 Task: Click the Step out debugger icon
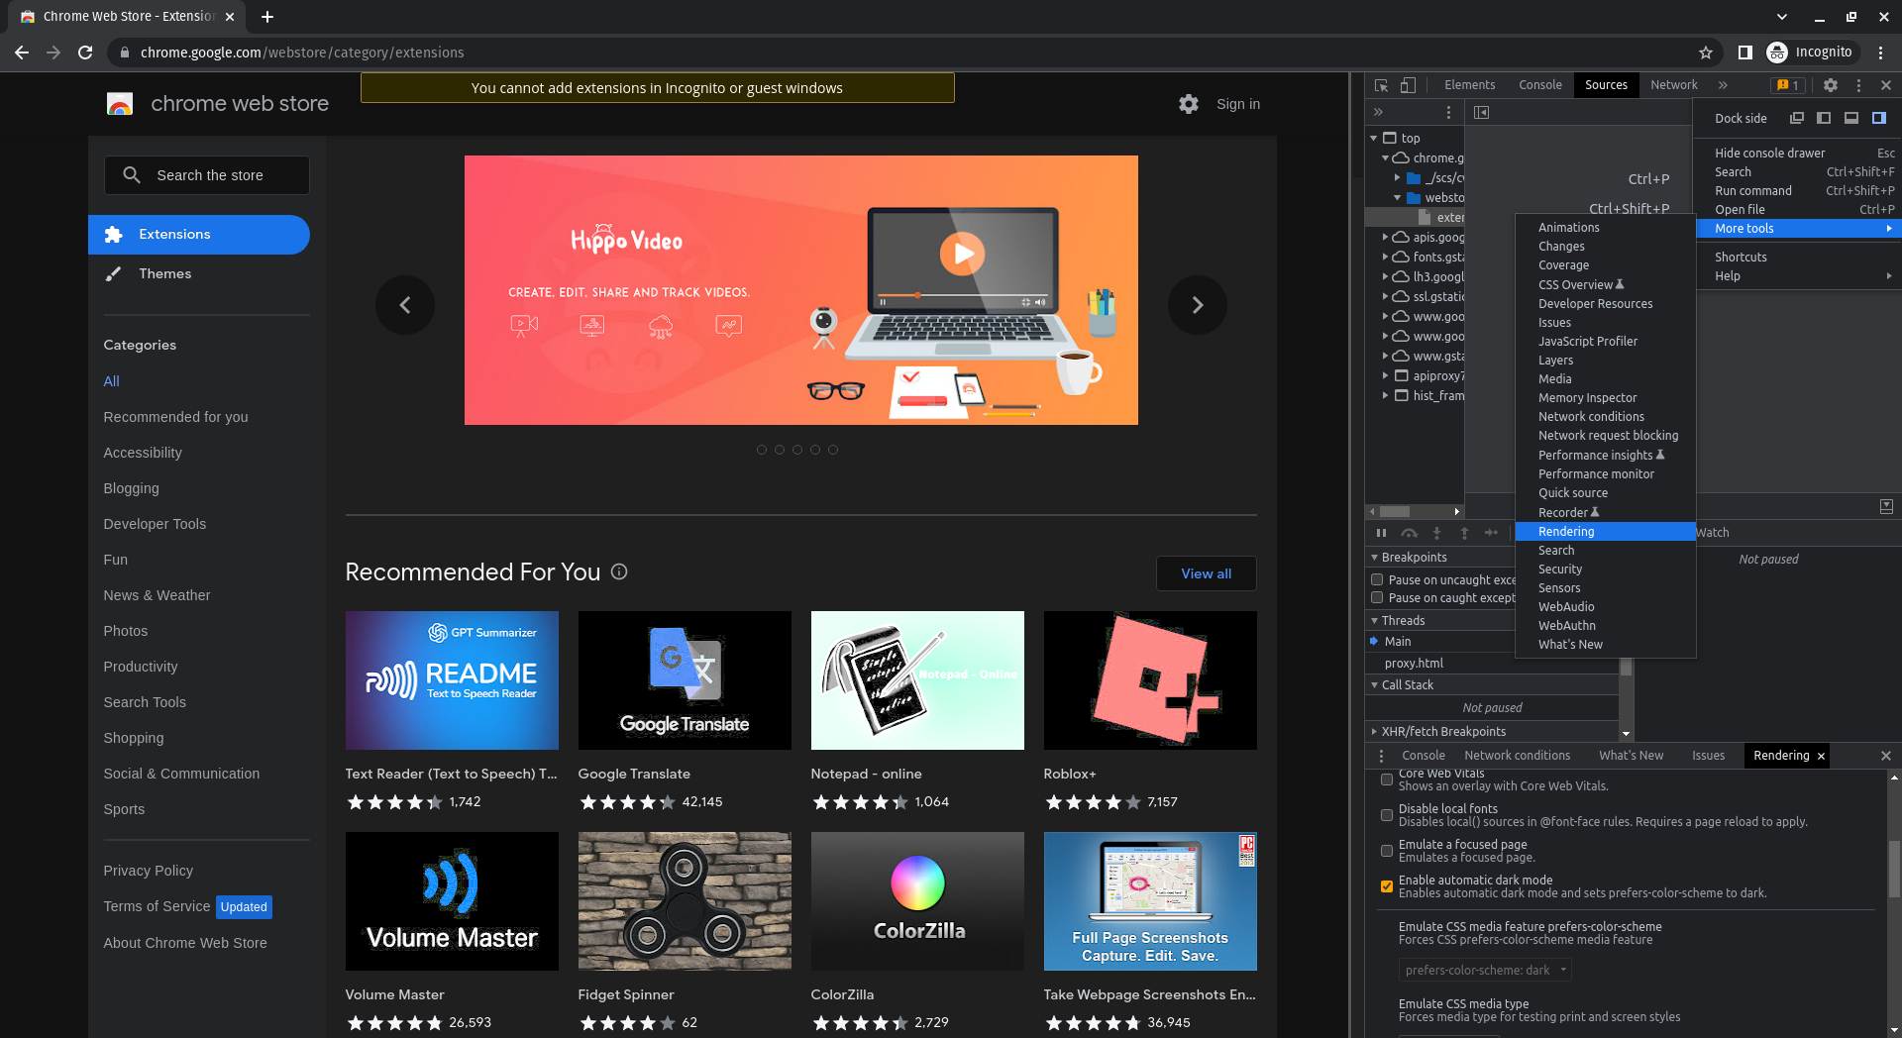[x=1464, y=533]
